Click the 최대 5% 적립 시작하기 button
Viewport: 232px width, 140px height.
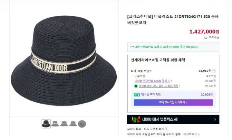point(173,102)
